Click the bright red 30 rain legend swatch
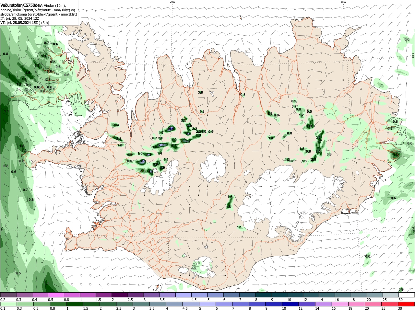 (x=407, y=304)
